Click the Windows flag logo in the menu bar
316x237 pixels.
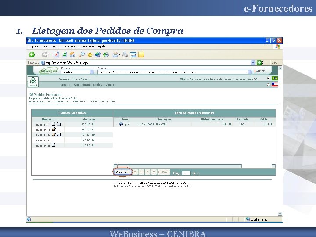tap(278, 47)
